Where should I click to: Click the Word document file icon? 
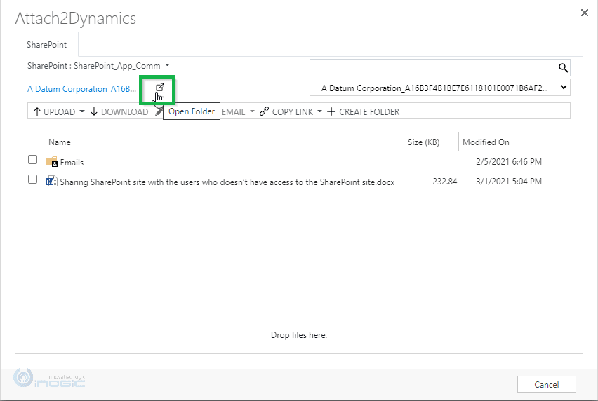click(51, 181)
